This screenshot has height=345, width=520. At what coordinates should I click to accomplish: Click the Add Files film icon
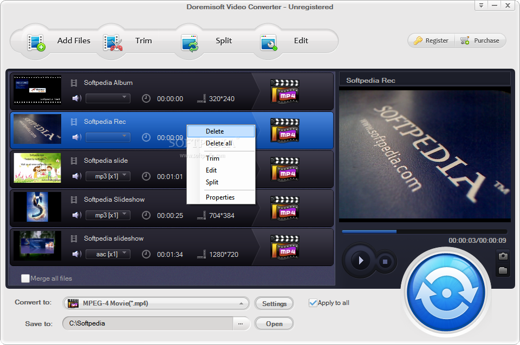[x=36, y=42]
